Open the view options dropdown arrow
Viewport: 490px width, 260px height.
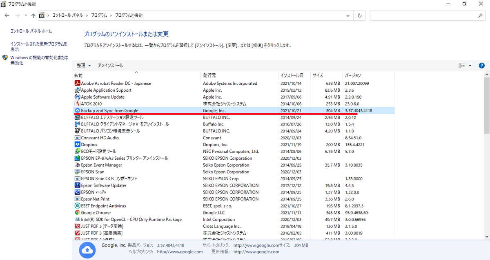point(470,65)
